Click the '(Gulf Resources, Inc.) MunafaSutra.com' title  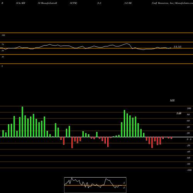click(x=172, y=3)
